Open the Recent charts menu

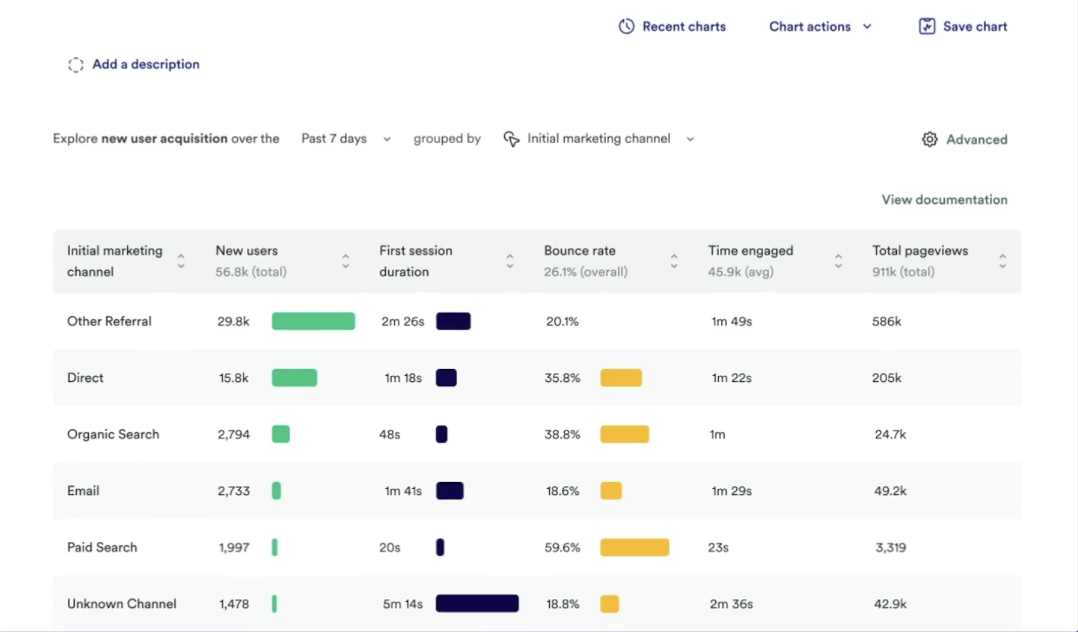[x=684, y=26]
